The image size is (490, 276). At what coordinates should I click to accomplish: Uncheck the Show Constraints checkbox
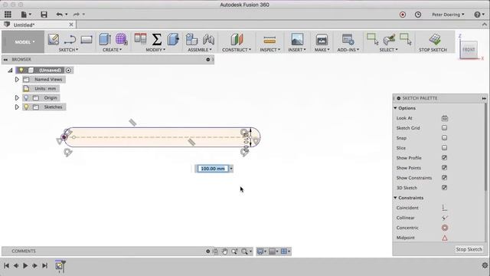coord(444,178)
